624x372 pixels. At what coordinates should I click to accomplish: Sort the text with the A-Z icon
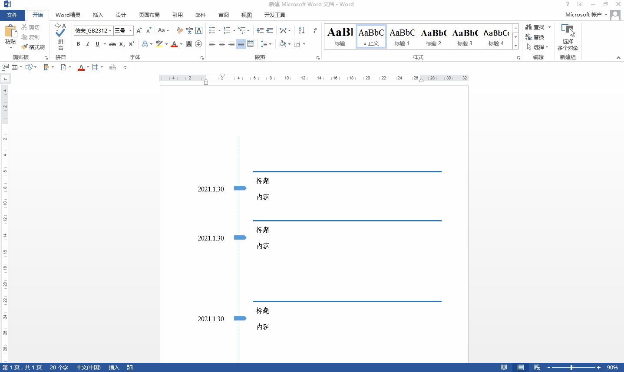coord(301,30)
